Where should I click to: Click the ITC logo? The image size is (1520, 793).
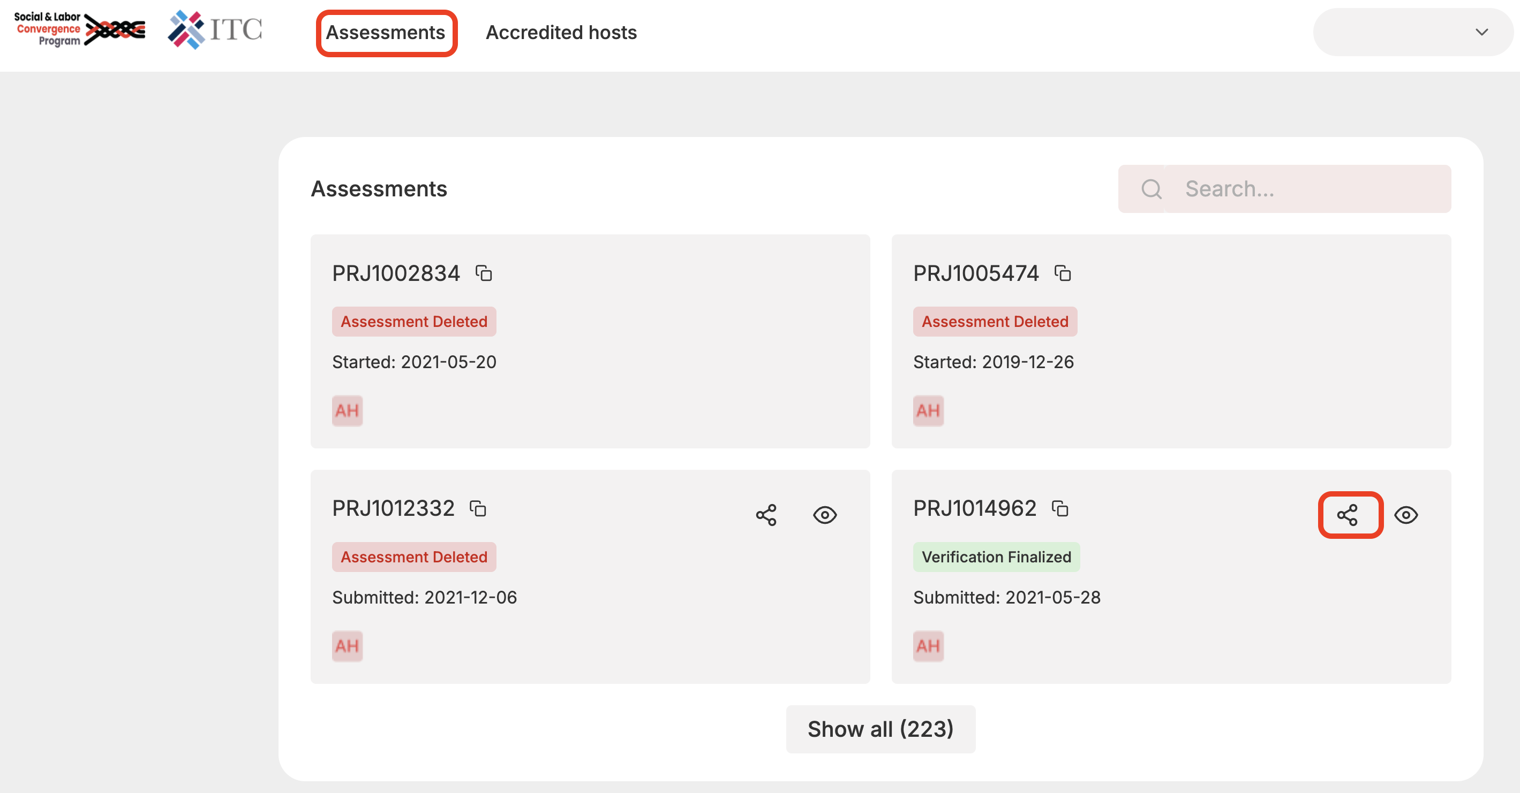[215, 29]
